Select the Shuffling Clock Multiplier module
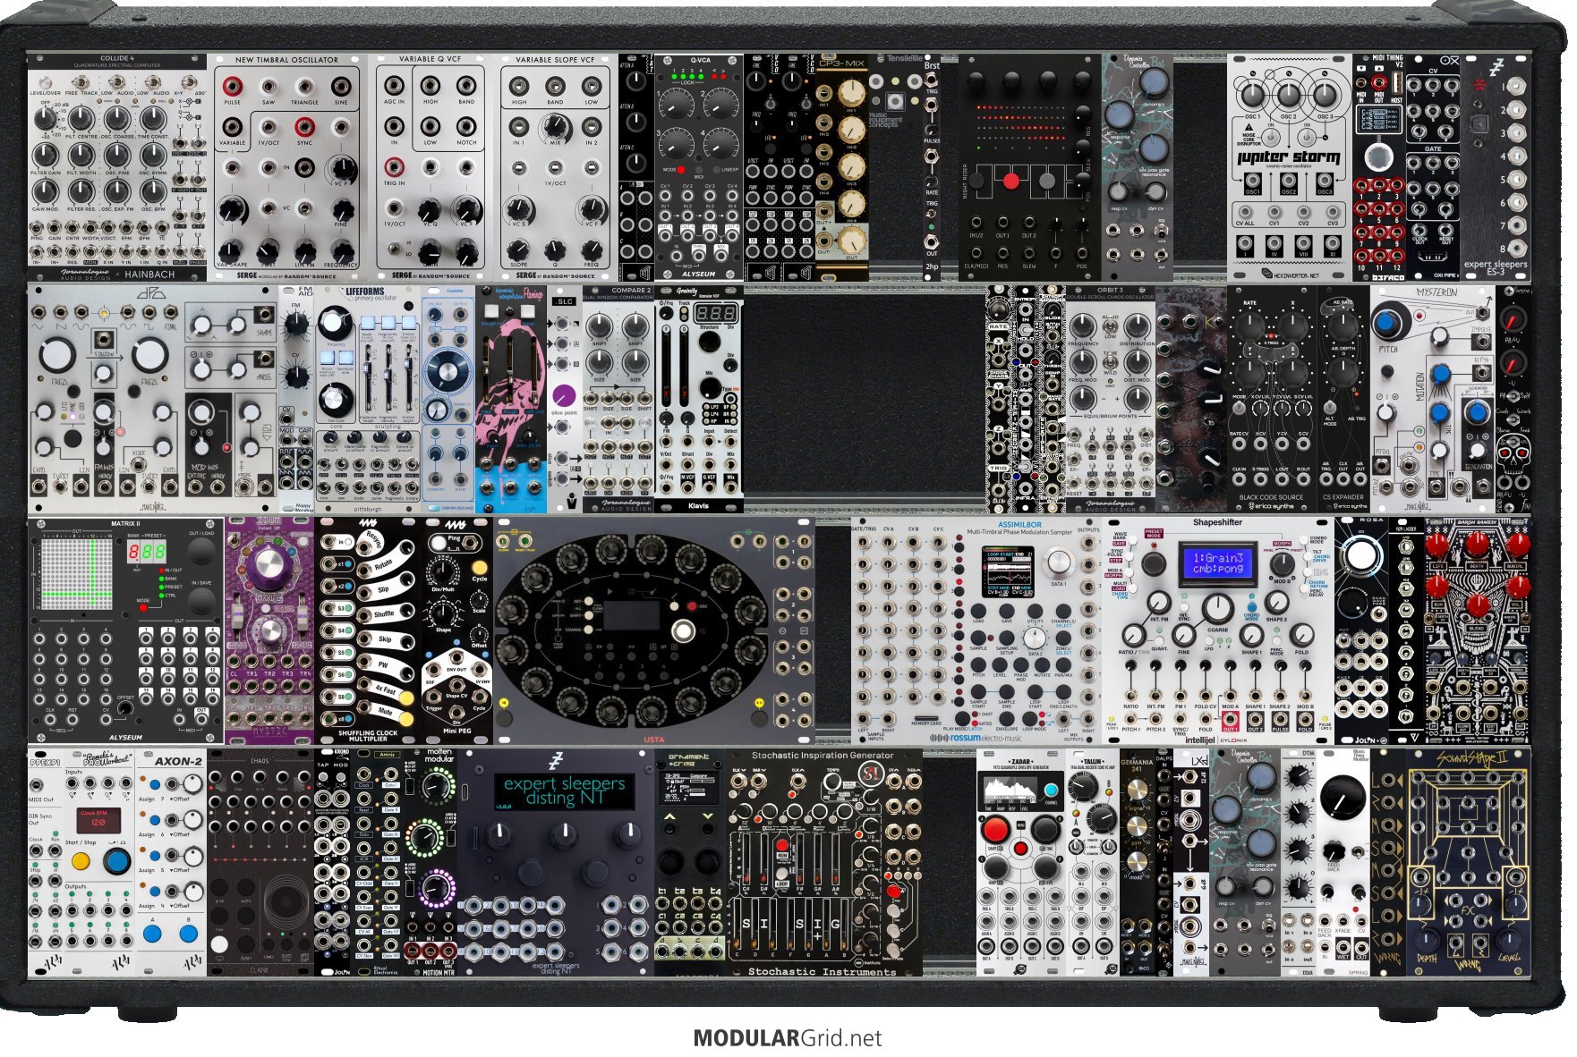This screenshot has height=1057, width=1577. point(368,631)
